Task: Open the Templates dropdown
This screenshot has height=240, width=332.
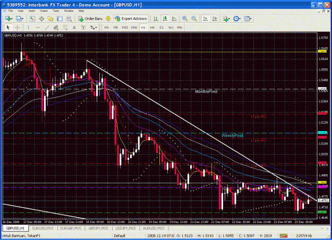Action: (x=248, y=19)
